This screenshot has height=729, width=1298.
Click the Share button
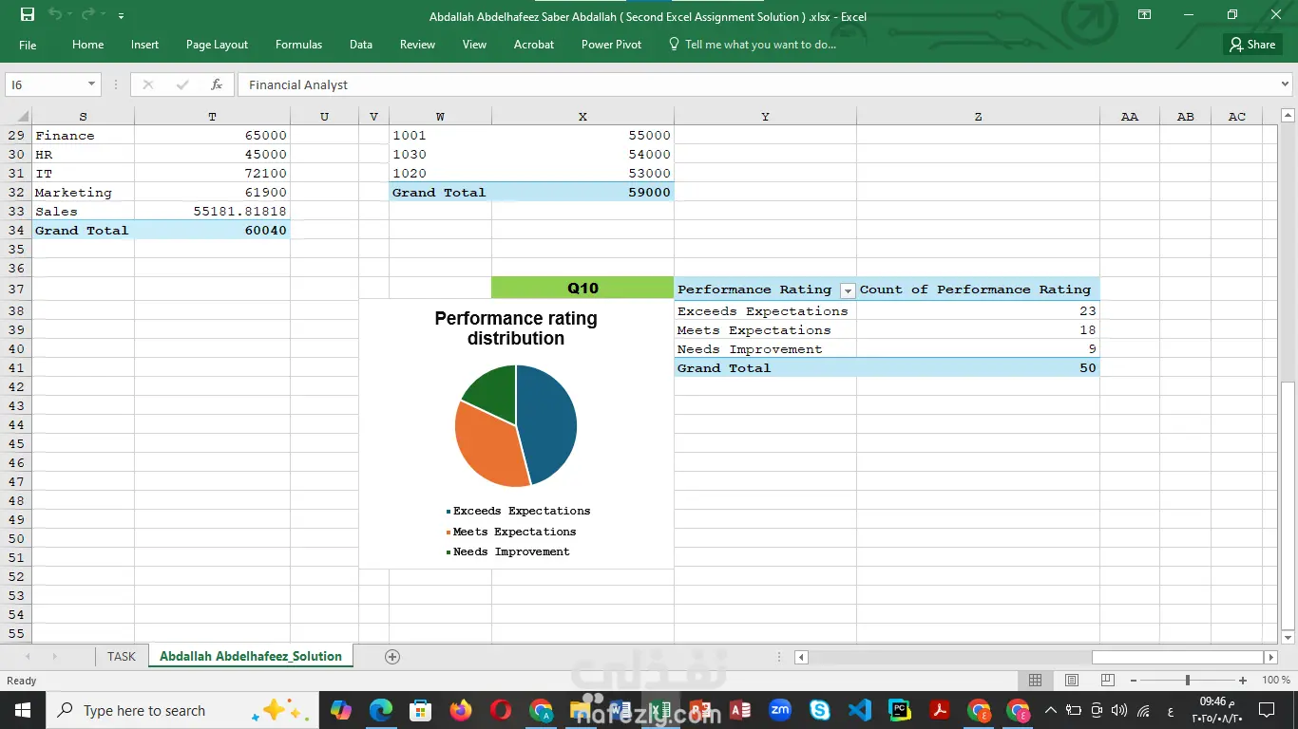coord(1252,45)
